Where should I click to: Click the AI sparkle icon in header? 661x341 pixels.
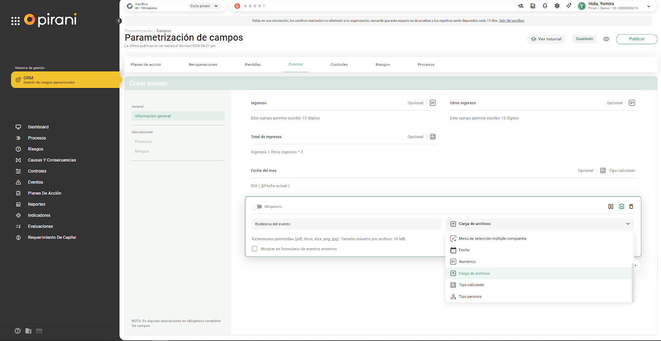tap(569, 6)
